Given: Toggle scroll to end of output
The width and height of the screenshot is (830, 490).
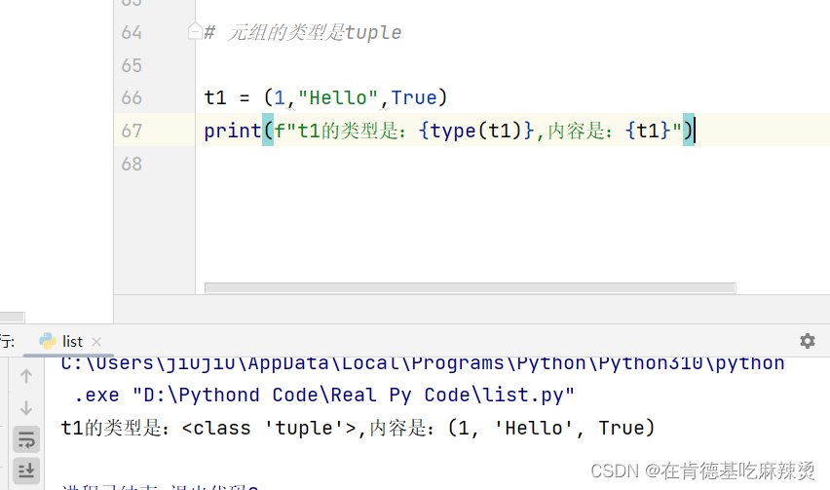Looking at the screenshot, I should [26, 471].
